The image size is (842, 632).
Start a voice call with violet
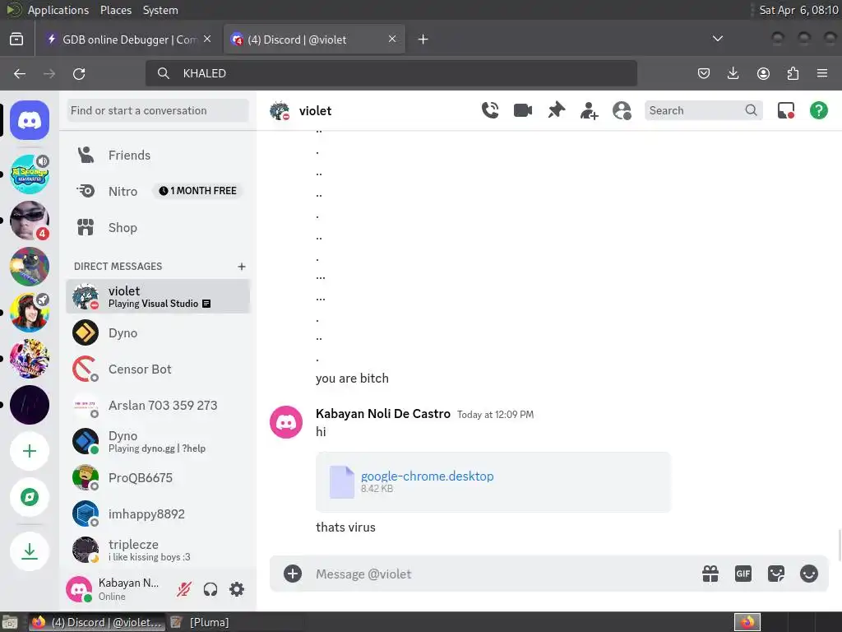[x=490, y=110]
